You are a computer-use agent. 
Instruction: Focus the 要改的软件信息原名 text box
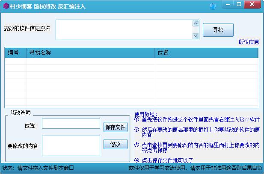pos(124,30)
